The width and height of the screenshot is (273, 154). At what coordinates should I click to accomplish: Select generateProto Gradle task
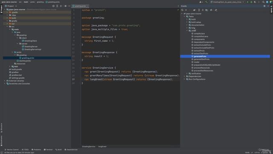coord(200,56)
